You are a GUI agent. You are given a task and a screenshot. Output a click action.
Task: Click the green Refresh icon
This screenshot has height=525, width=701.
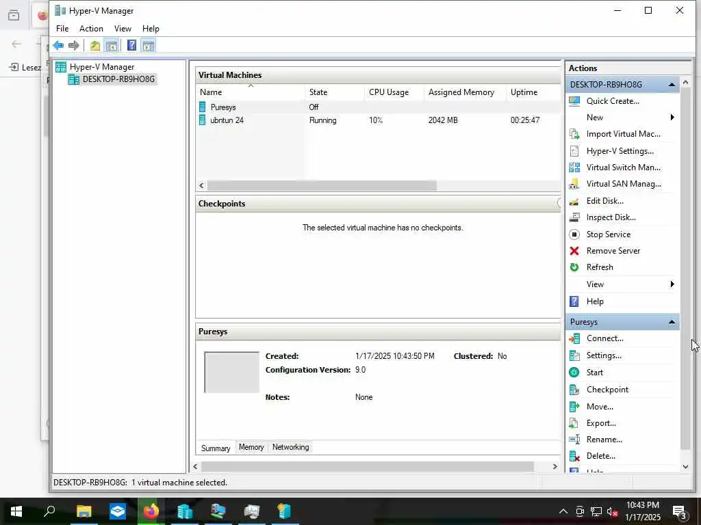tap(574, 267)
